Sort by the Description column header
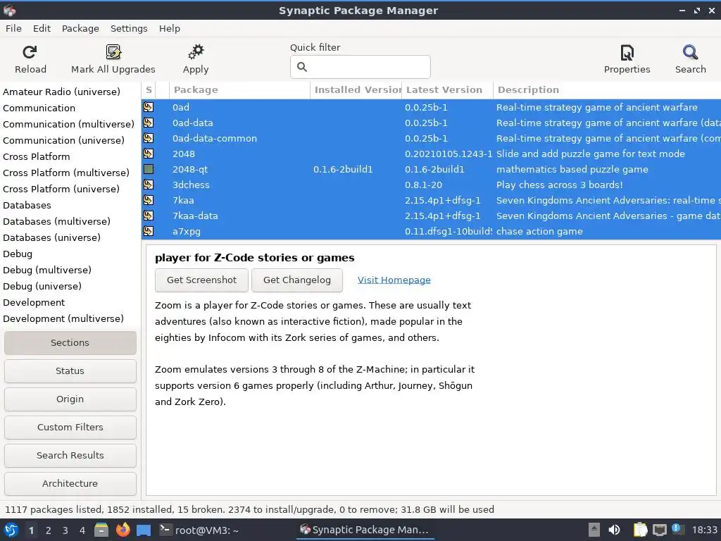Viewport: 721px width, 541px height. point(607,89)
